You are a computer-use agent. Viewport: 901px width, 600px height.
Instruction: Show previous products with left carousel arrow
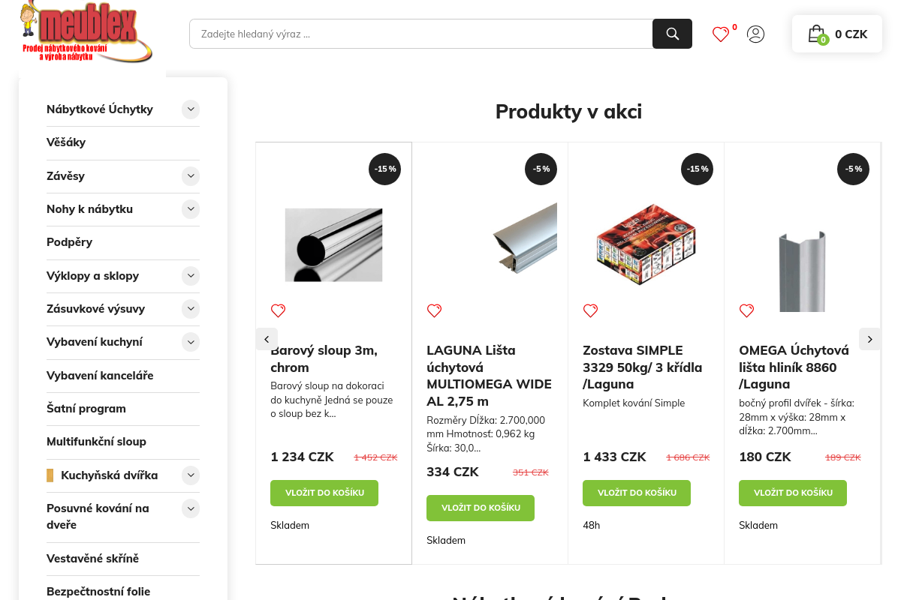(x=267, y=339)
